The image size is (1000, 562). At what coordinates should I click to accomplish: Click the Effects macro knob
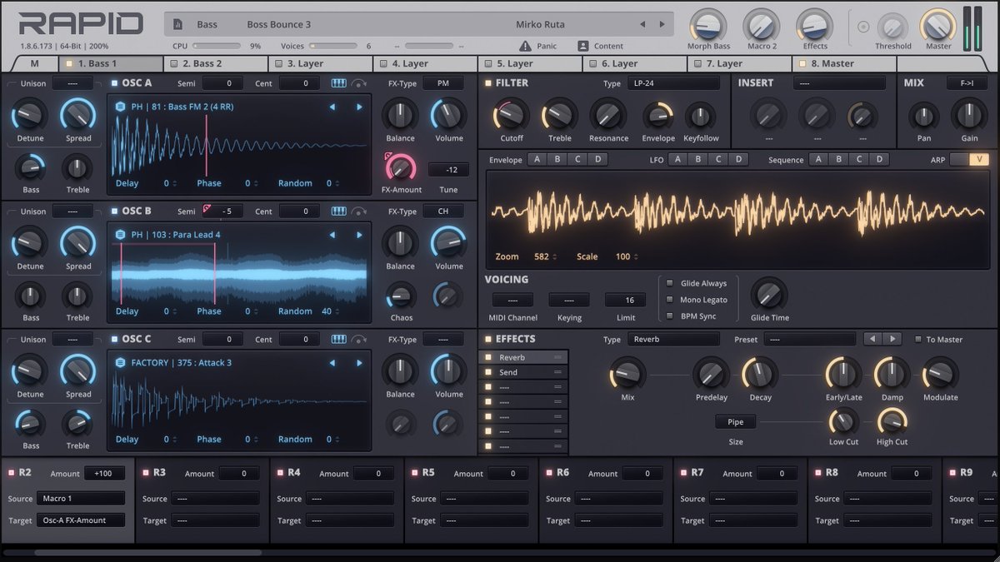(815, 25)
